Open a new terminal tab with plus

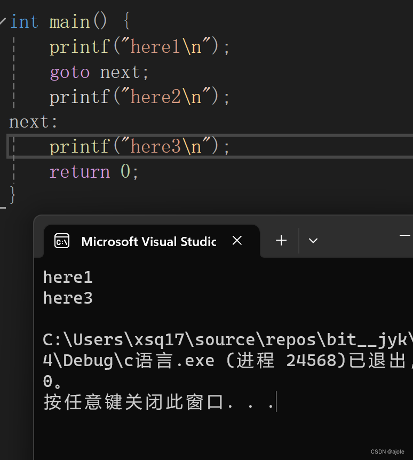[x=281, y=241]
